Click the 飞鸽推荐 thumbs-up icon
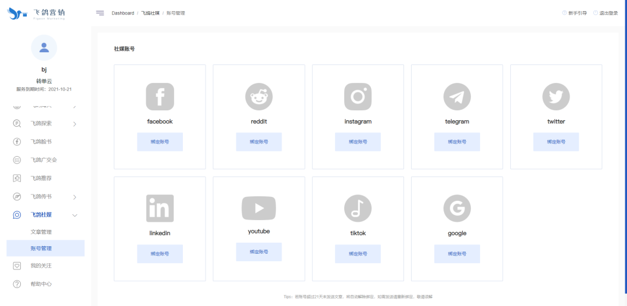Image resolution: width=627 pixels, height=306 pixels. 17,178
